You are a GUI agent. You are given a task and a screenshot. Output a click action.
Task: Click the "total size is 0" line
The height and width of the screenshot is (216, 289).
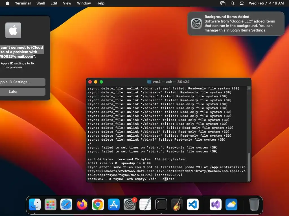coord(119,163)
